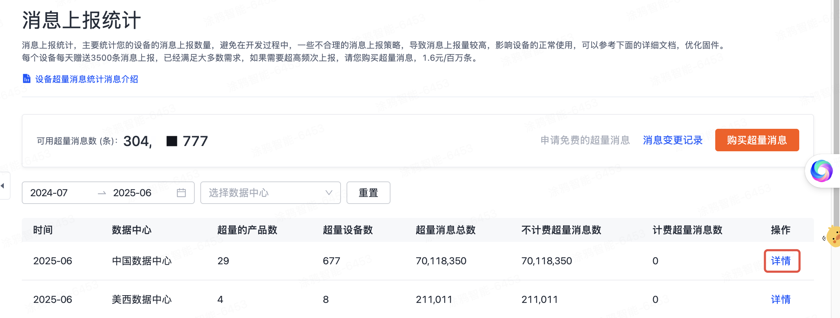Open the calendar icon in date range

point(181,193)
